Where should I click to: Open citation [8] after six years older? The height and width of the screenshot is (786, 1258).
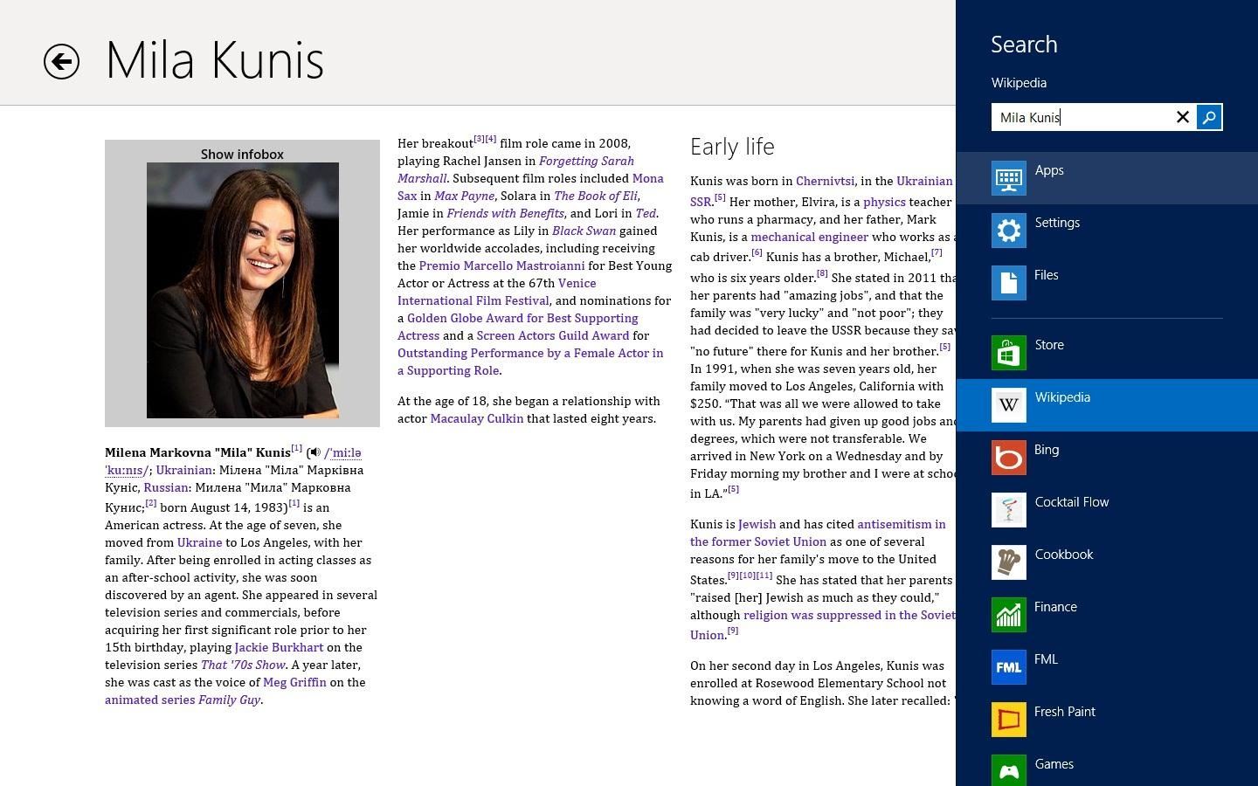[822, 273]
